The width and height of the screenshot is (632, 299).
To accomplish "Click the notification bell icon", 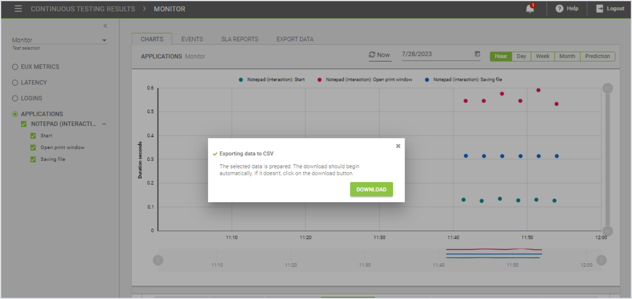I will point(530,9).
